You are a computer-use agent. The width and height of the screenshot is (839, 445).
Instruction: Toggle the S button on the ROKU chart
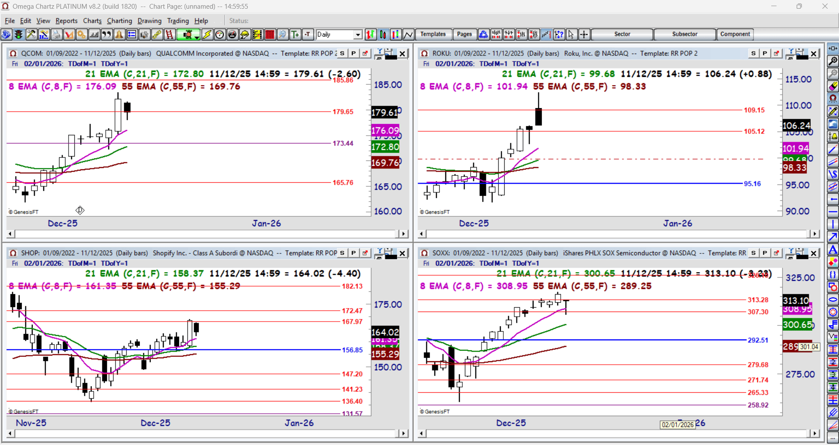pos(753,53)
